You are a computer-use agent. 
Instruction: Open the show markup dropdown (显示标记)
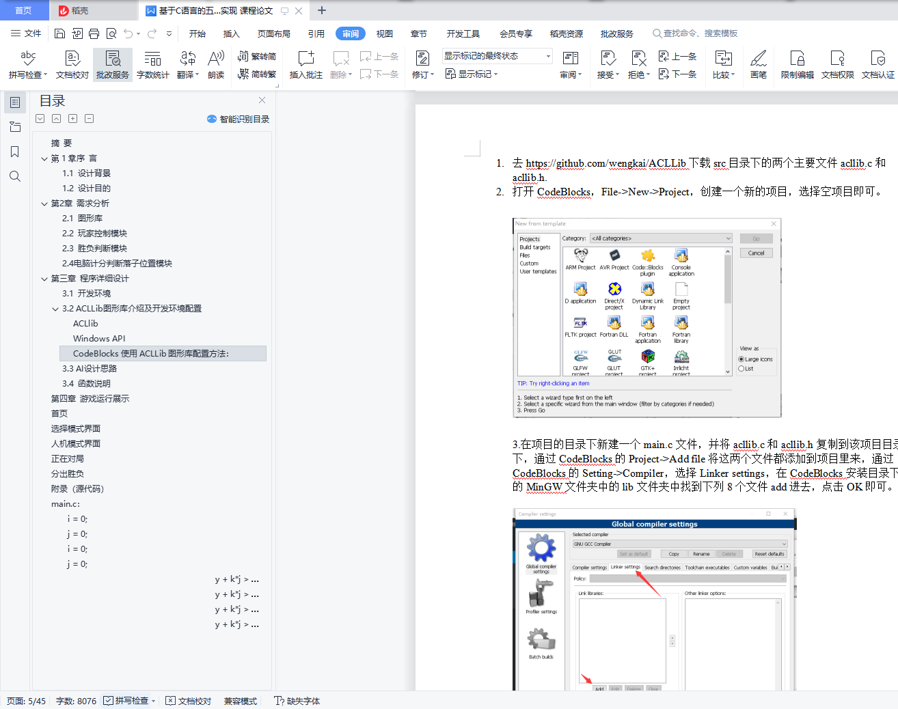[472, 74]
